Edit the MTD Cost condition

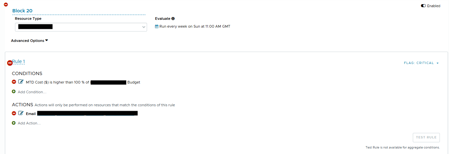[x=21, y=82]
